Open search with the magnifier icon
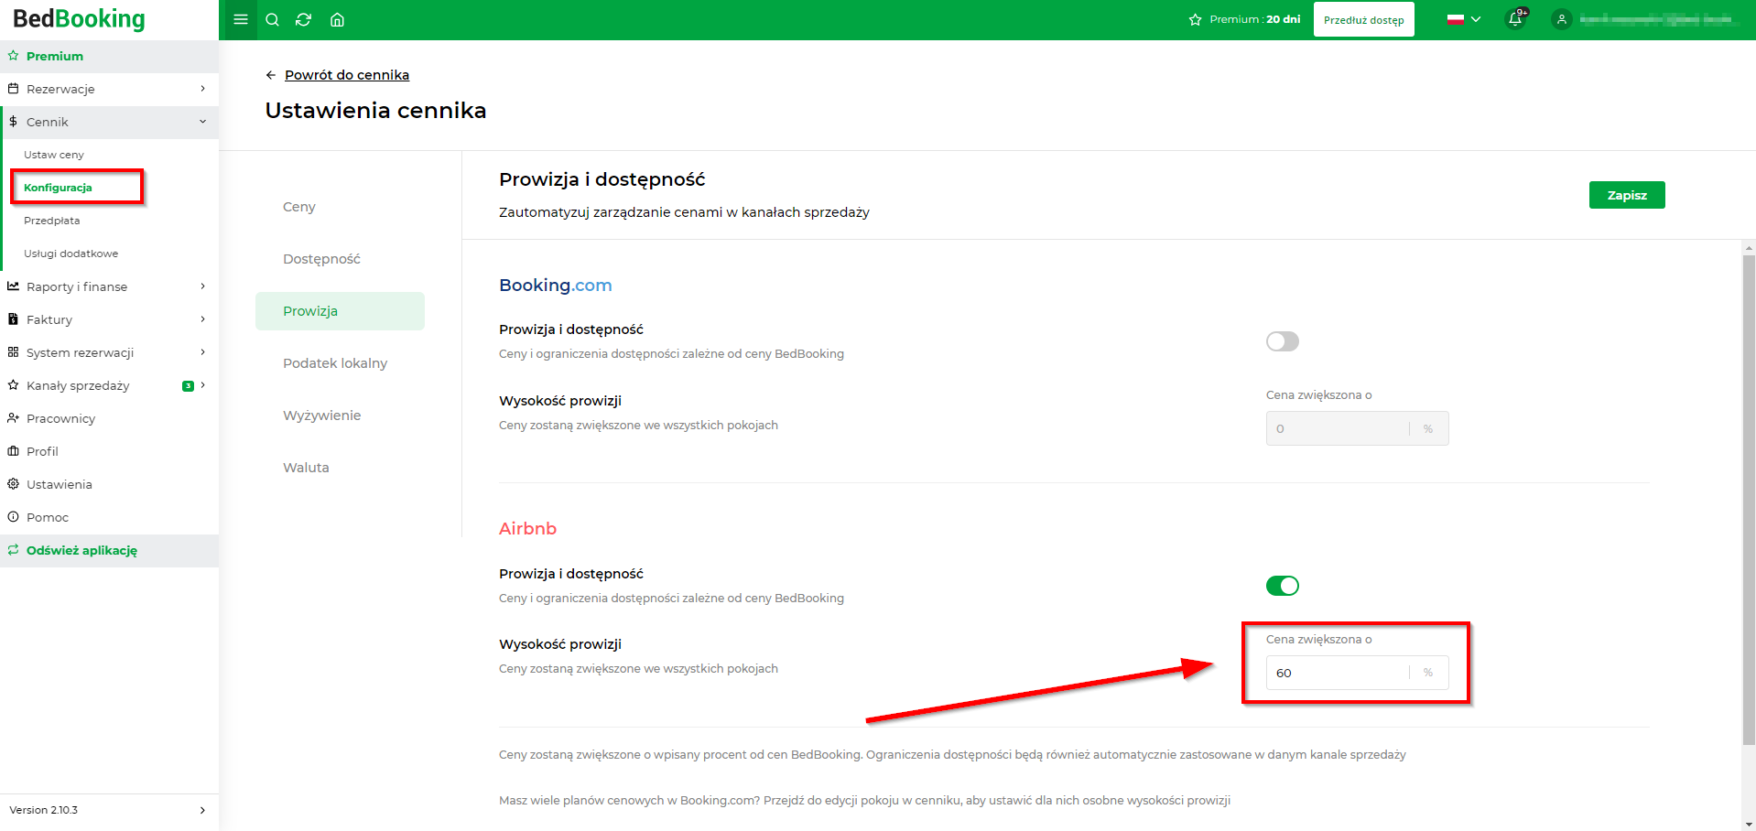The image size is (1756, 831). 272,19
